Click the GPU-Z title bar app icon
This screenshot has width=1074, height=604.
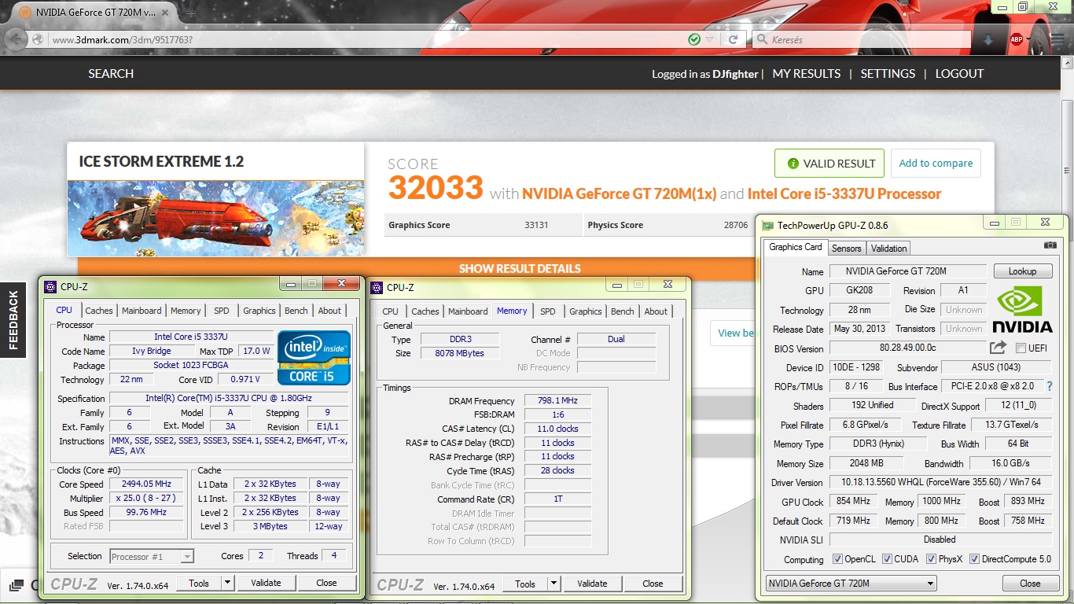click(768, 225)
